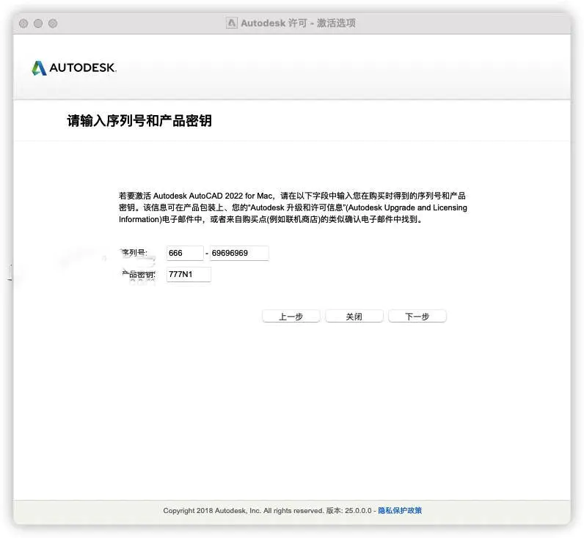Viewport: 584px width, 538px height.
Task: Focus the product key field containing 777N1
Action: pos(189,274)
